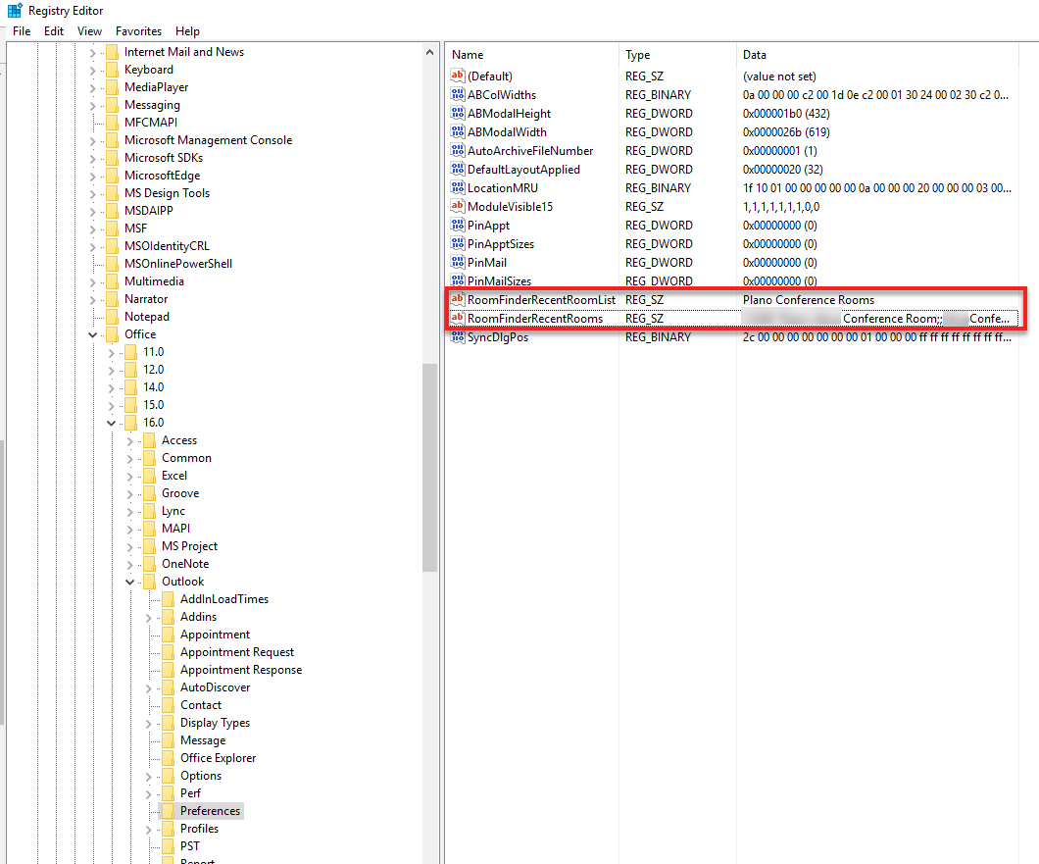Viewport: 1039px width, 864px height.
Task: Click the PinAppt value icon
Action: pyautogui.click(x=457, y=225)
